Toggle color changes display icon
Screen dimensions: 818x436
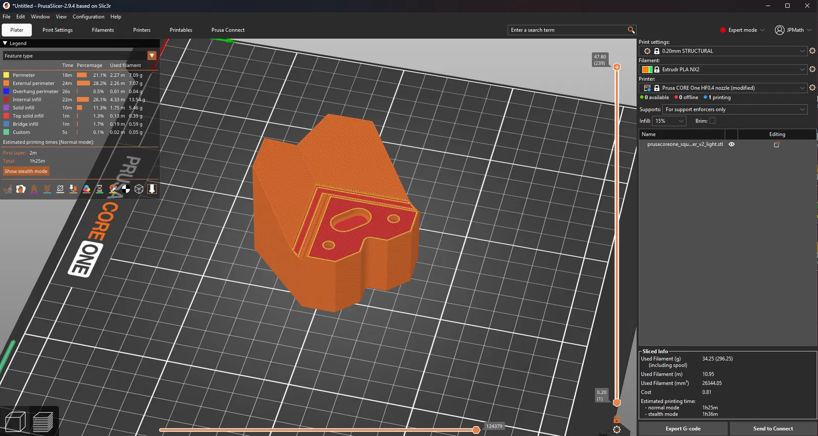coord(86,189)
